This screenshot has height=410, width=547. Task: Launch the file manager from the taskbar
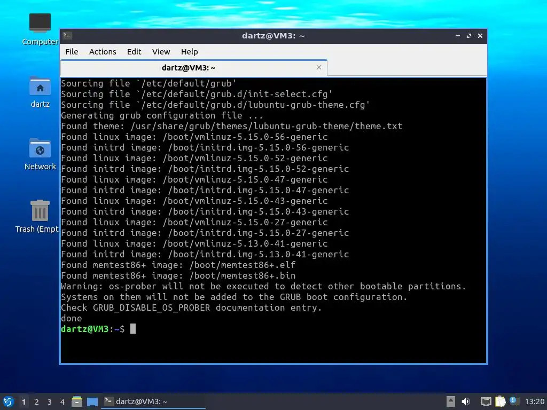coord(77,401)
